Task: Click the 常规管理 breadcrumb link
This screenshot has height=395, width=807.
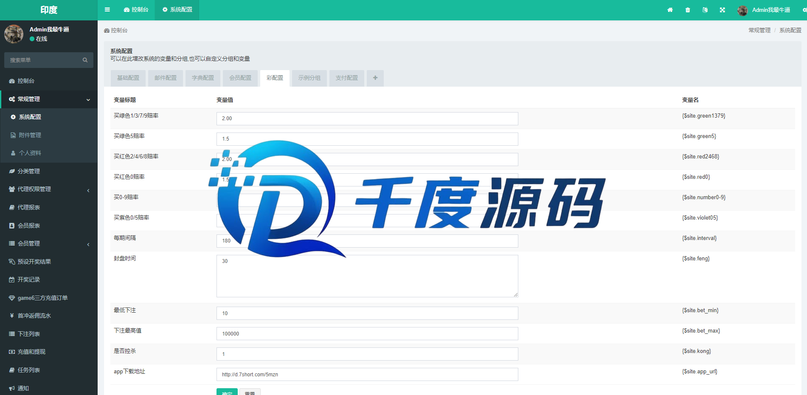Action: tap(759, 30)
